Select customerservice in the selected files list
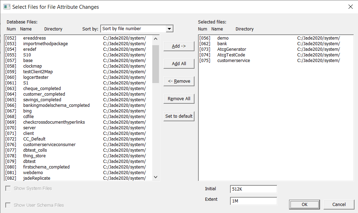The width and height of the screenshot is (358, 213). click(x=234, y=61)
